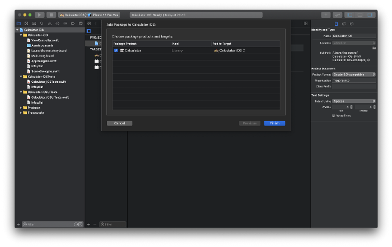The width and height of the screenshot is (392, 247).
Task: Adjust the Tab width stepper
Action: tap(351, 107)
